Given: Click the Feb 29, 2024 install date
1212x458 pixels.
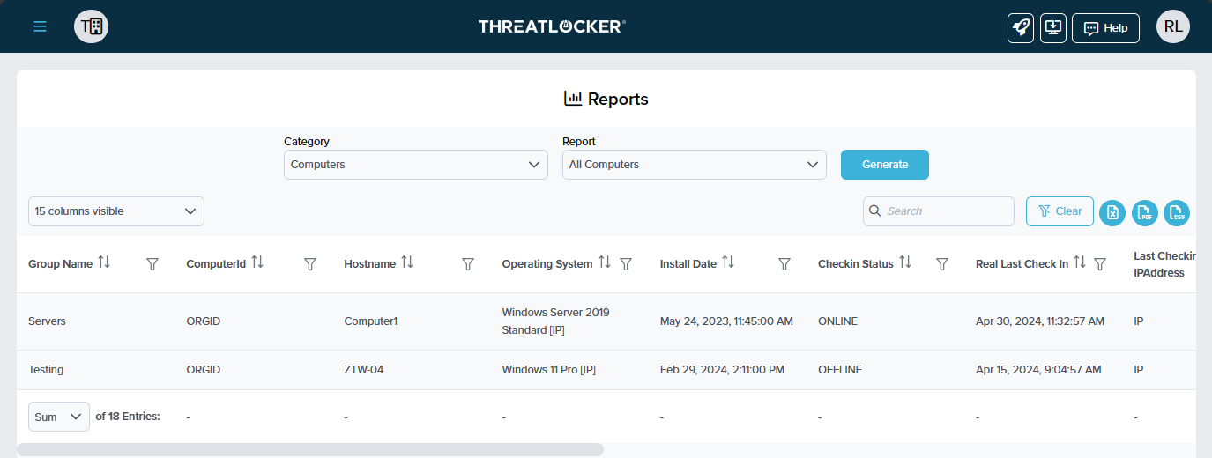Looking at the screenshot, I should [722, 370].
